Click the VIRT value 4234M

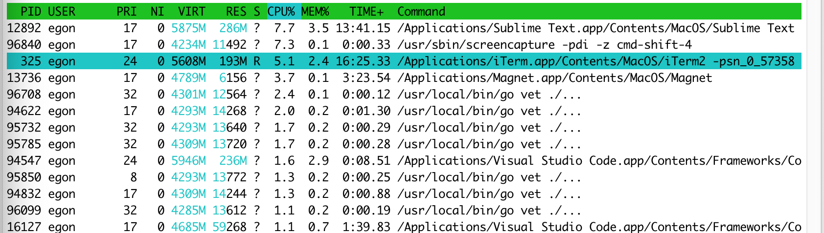tap(188, 45)
